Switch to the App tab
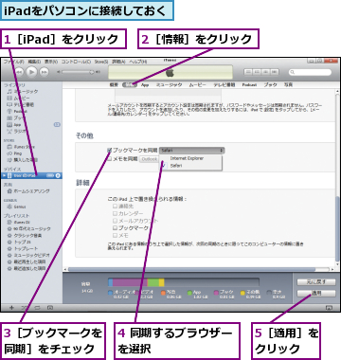Screen dimensions: 341x360 click(145, 85)
